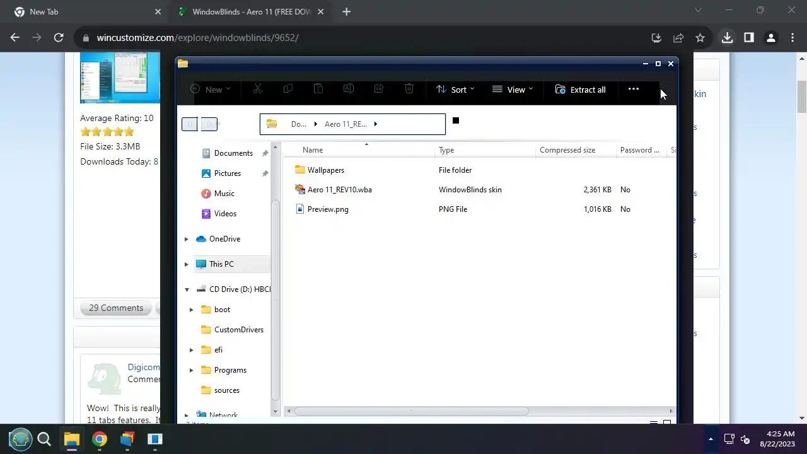Click the Explorer Forward navigation button

[x=209, y=124]
